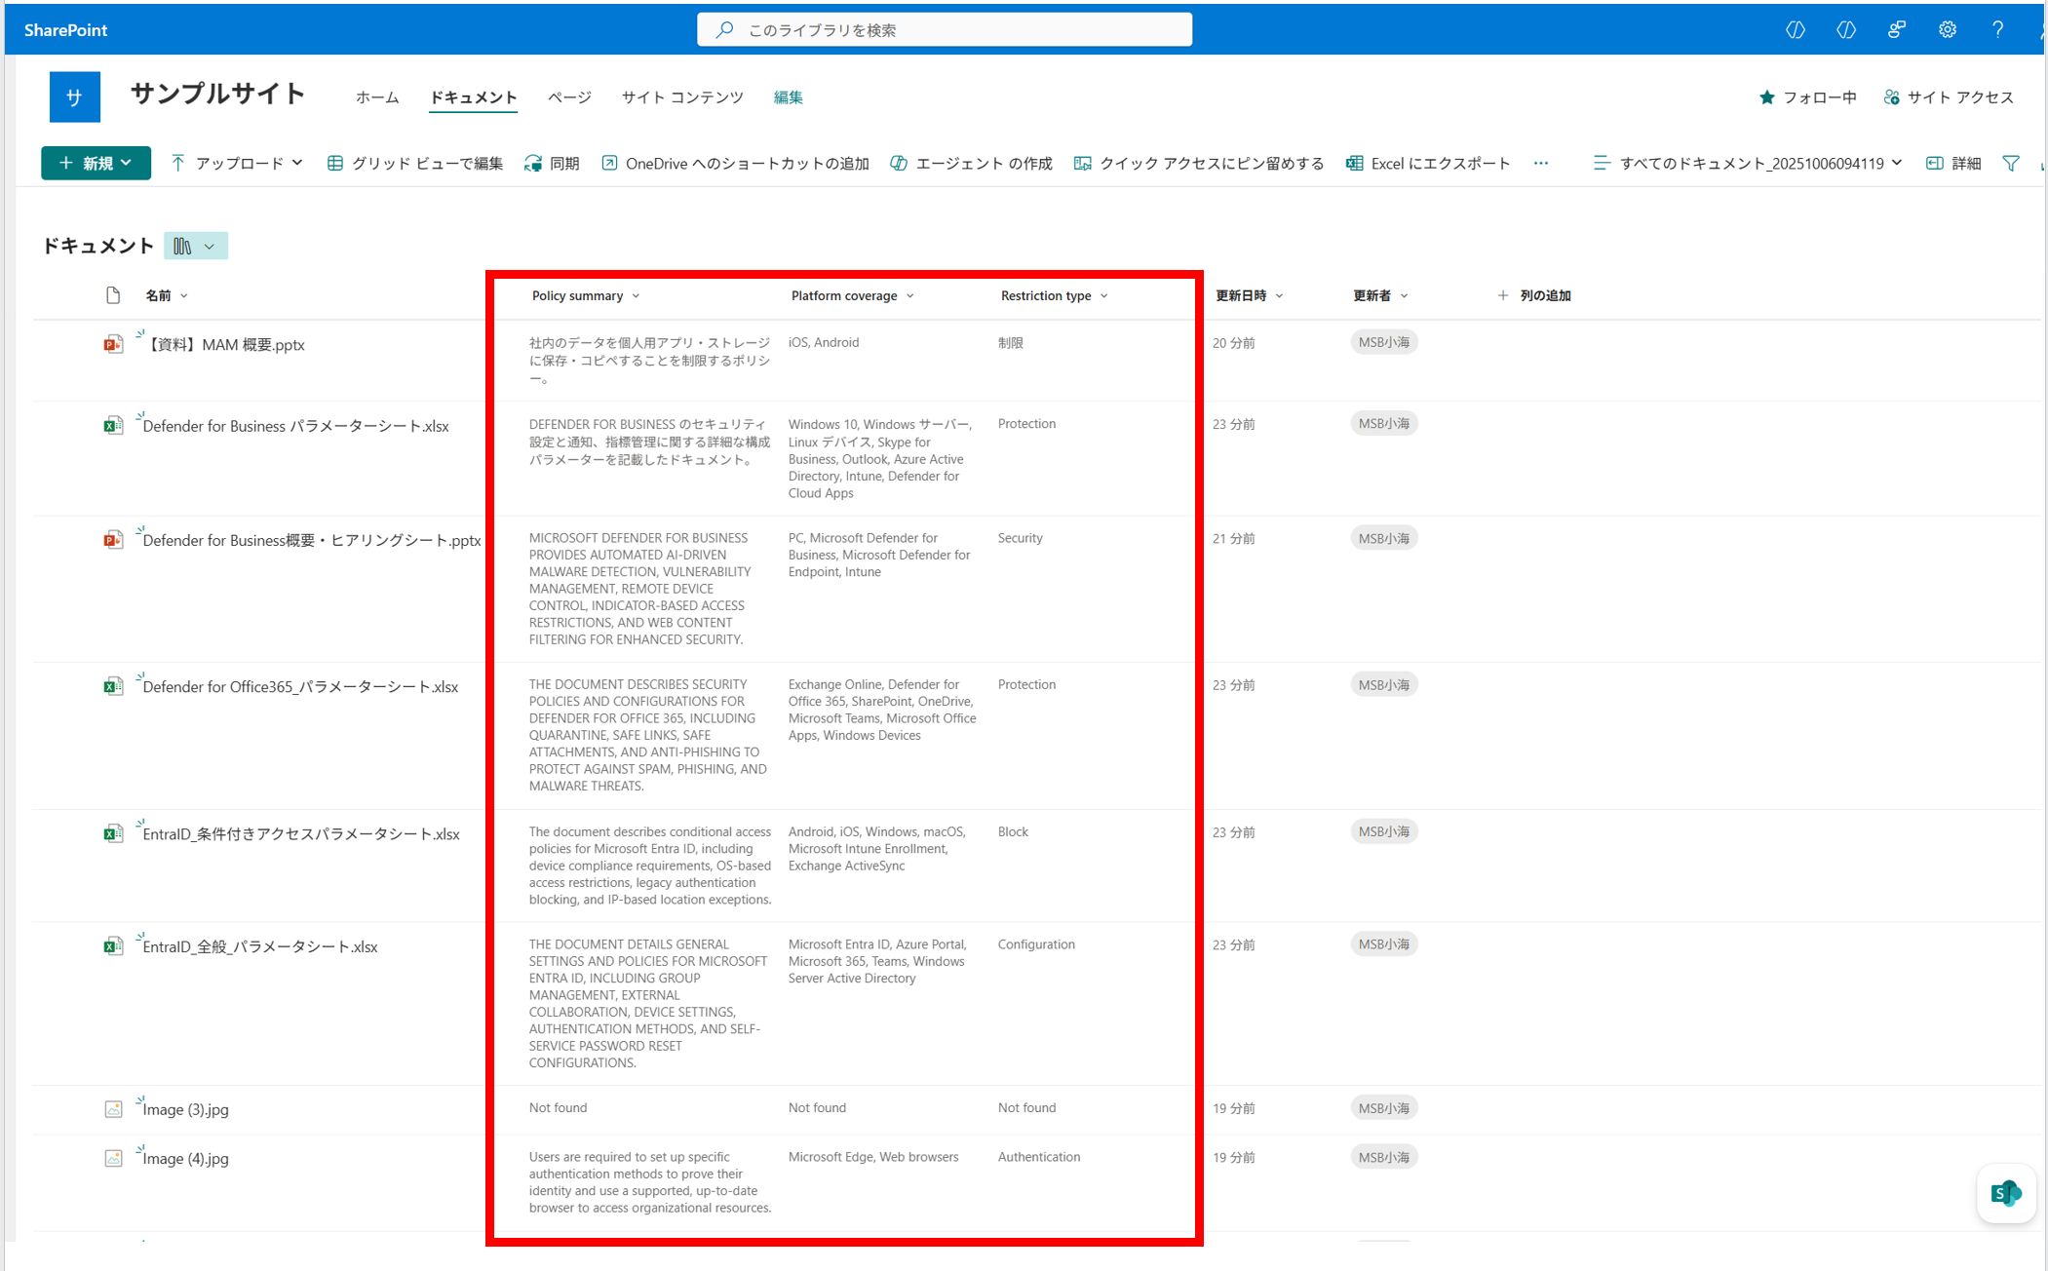The image size is (2048, 1271).
Task: Click the filter funnel icon
Action: tap(2011, 163)
